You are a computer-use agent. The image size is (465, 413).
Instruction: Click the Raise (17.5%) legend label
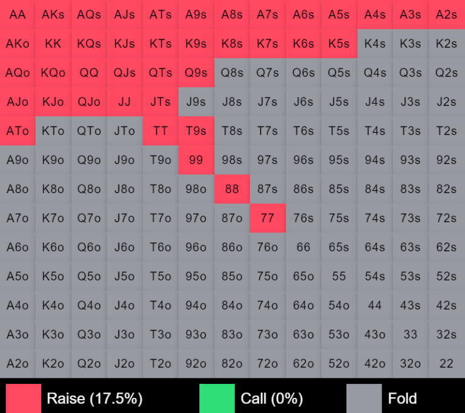point(94,398)
